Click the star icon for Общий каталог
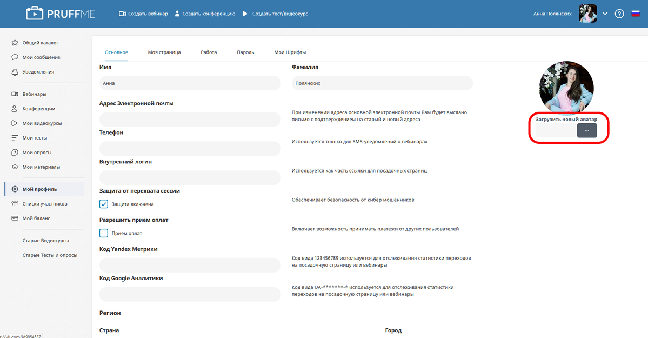This screenshot has width=648, height=338. point(15,43)
